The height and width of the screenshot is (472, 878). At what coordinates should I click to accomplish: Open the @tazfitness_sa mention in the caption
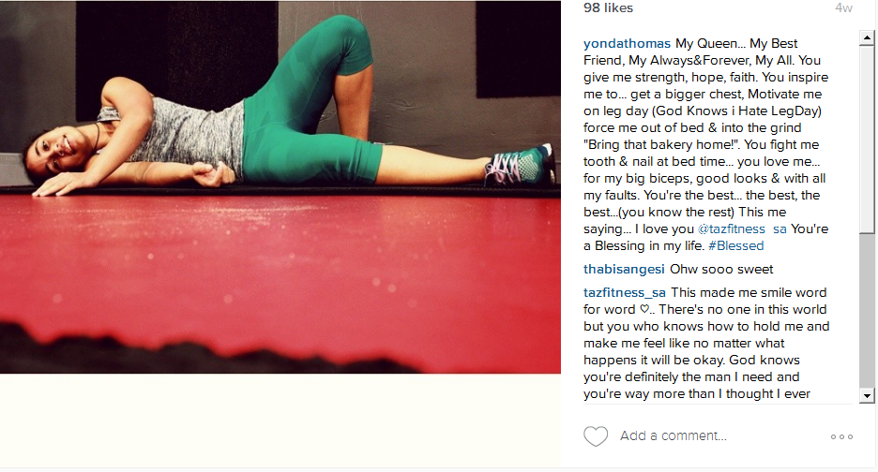click(x=742, y=229)
